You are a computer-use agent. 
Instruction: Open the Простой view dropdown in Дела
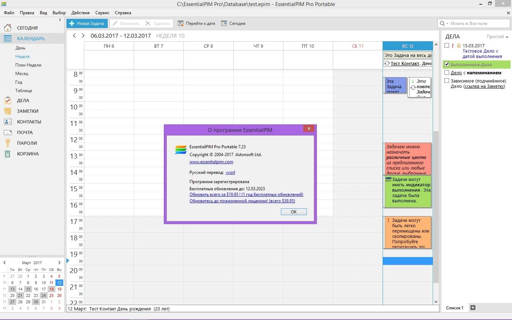(x=497, y=37)
